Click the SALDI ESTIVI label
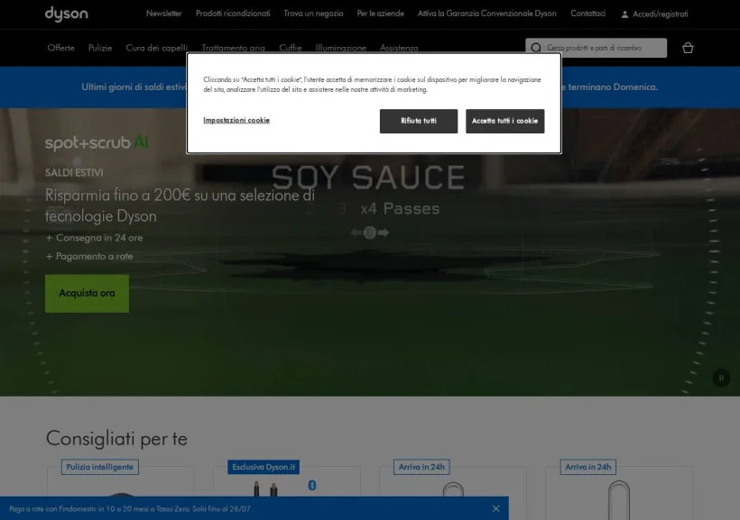This screenshot has height=520, width=740. pos(74,172)
